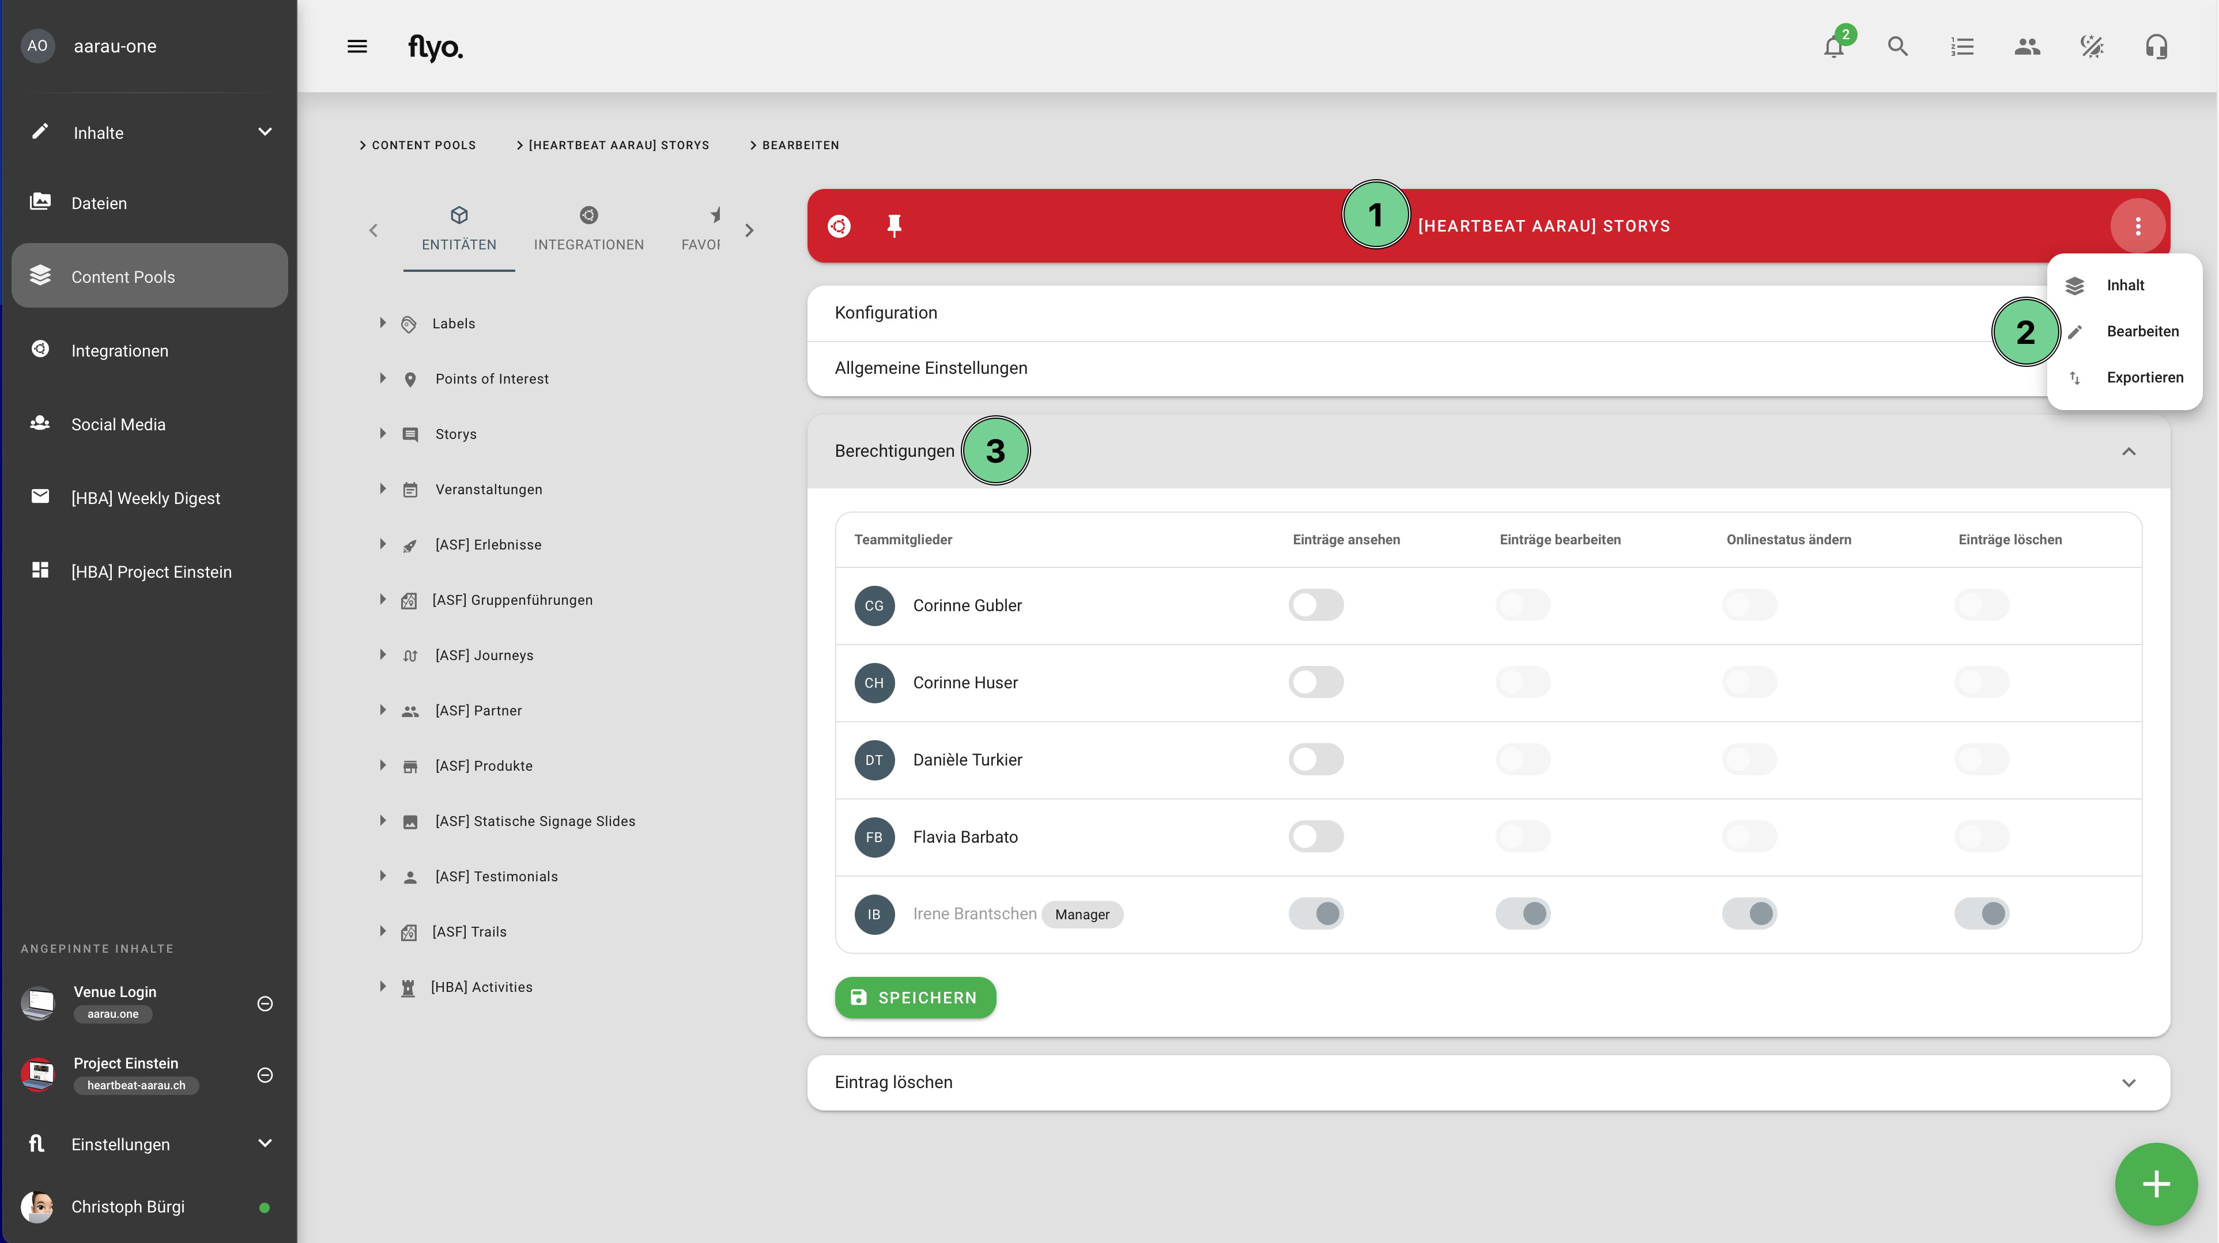Enable Einträge ansehen for Corinne Gubler
The height and width of the screenshot is (1243, 2219).
pyautogui.click(x=1315, y=605)
